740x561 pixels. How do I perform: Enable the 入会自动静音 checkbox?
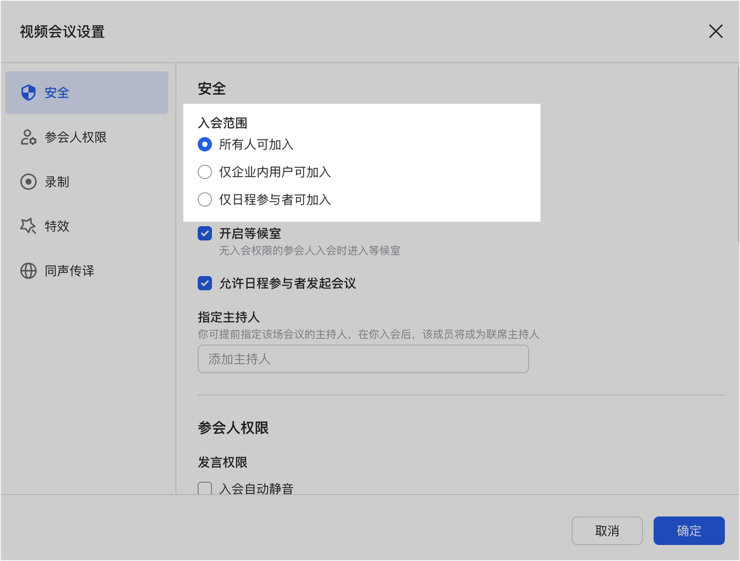pos(205,489)
